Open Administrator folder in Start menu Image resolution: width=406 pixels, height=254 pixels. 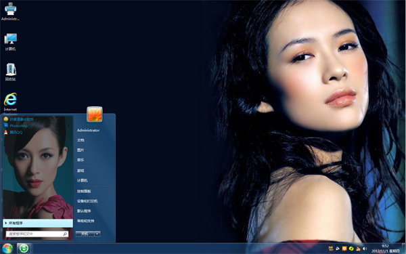point(88,130)
